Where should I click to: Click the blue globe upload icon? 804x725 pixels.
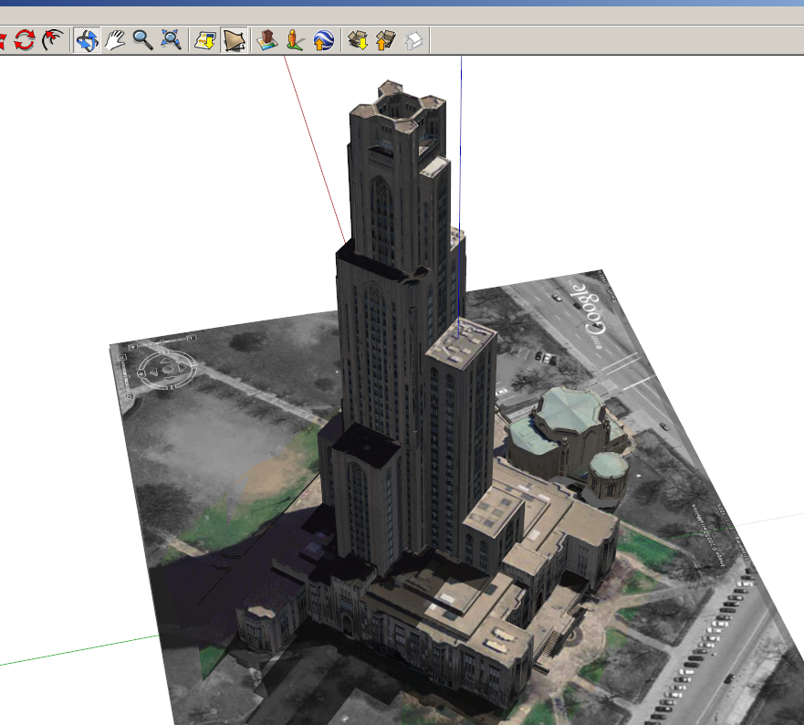click(323, 40)
